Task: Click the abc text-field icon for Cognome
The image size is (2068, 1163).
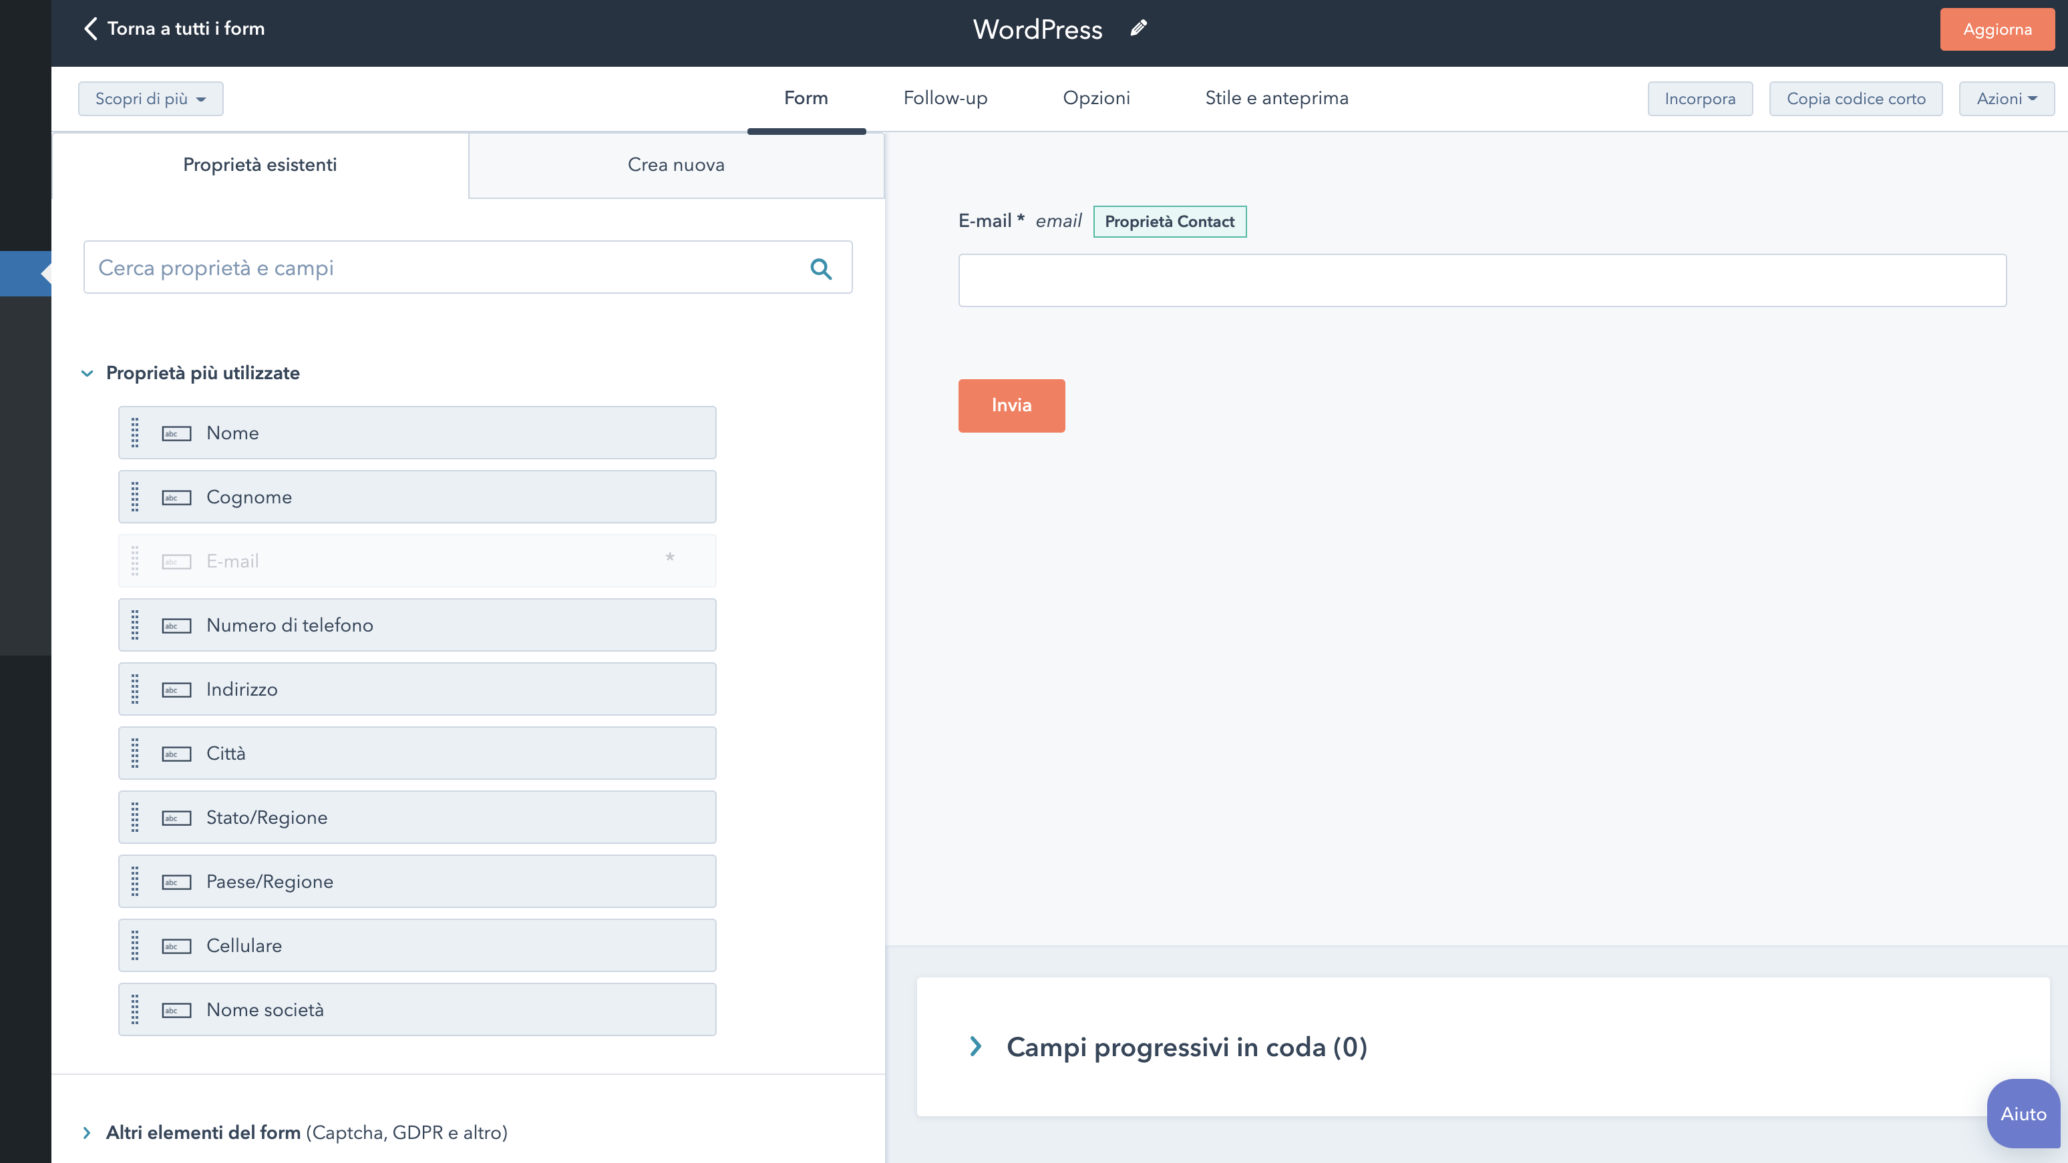Action: 176,497
